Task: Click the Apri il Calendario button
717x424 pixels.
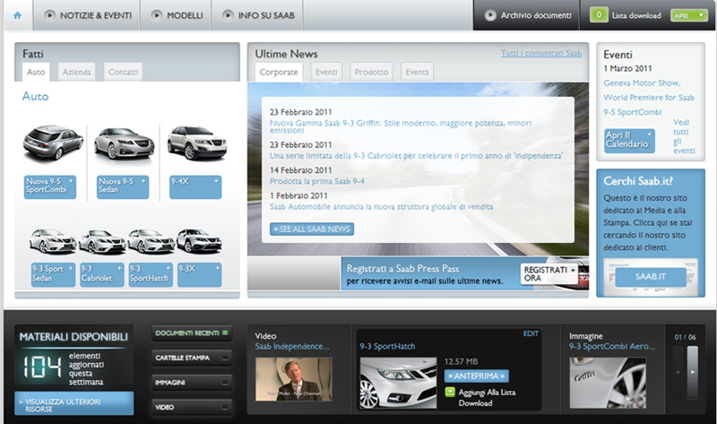Action: [629, 141]
